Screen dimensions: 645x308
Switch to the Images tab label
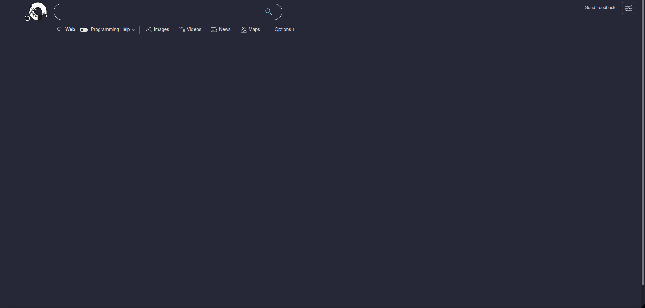[x=161, y=30]
